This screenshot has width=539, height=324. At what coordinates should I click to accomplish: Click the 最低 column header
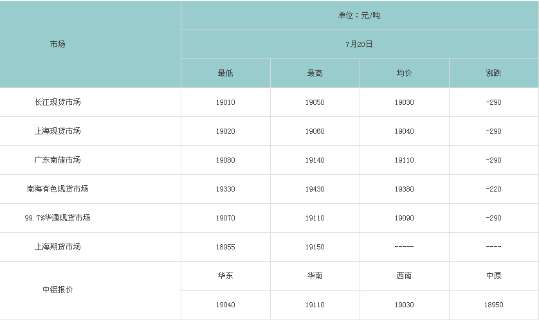(226, 73)
